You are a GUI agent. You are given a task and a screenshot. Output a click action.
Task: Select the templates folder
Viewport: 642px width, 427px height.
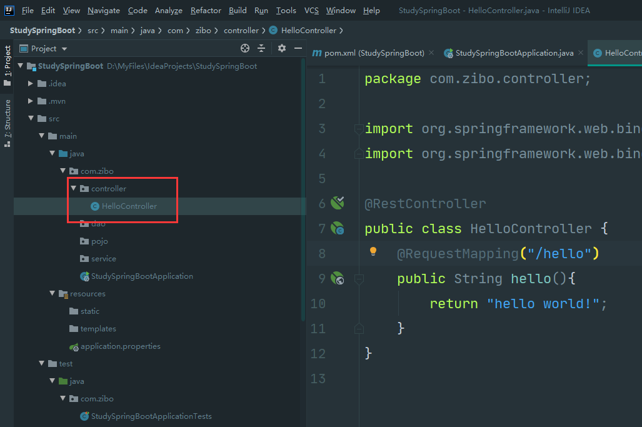[98, 329]
